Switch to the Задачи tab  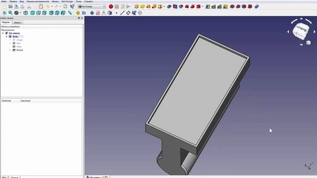[x=18, y=22]
